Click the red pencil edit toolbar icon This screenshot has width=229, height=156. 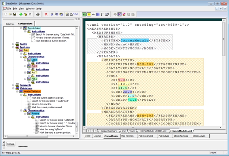tap(124, 14)
